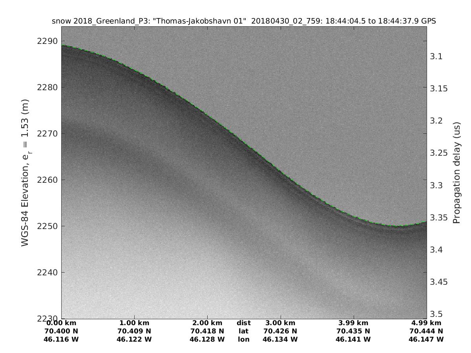Click the "lon" row header label
Image resolution: width=471 pixels, height=353 pixels.
[244, 339]
